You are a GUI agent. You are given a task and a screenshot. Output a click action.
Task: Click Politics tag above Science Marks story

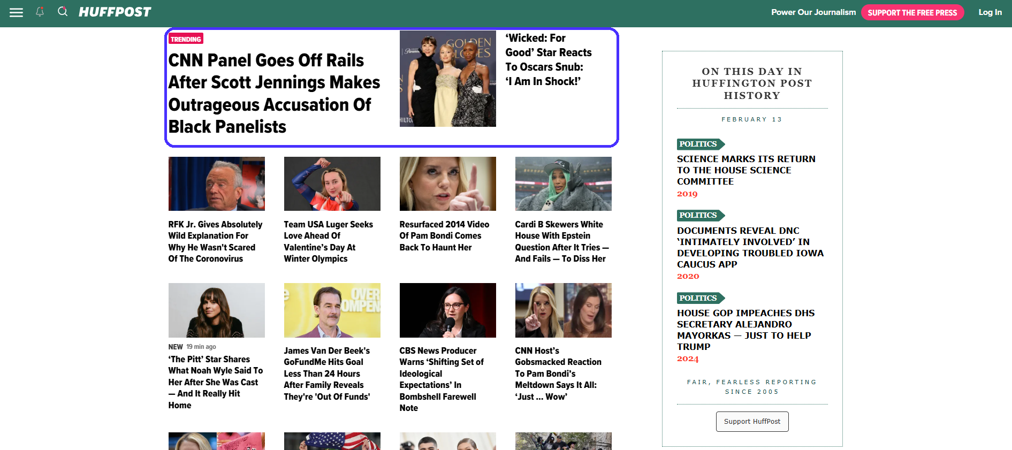[x=701, y=144]
